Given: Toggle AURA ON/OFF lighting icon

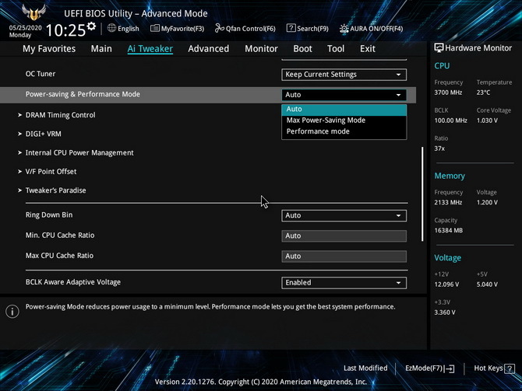Looking at the screenshot, I should coord(344,29).
